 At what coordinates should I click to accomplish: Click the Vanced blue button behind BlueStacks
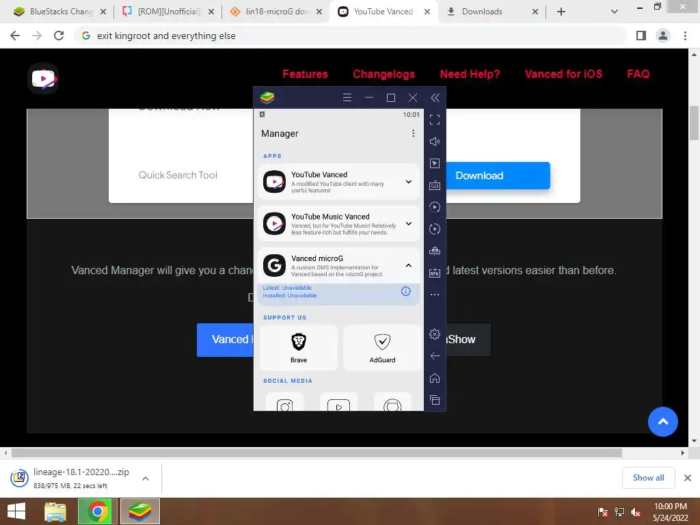pyautogui.click(x=226, y=340)
